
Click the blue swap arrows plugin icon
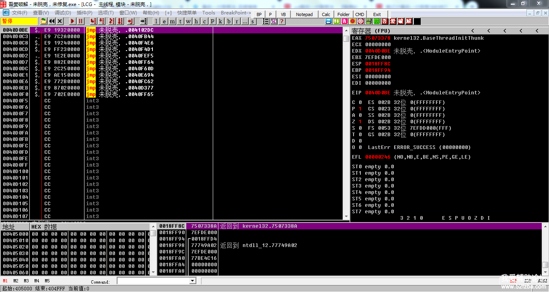[328, 21]
